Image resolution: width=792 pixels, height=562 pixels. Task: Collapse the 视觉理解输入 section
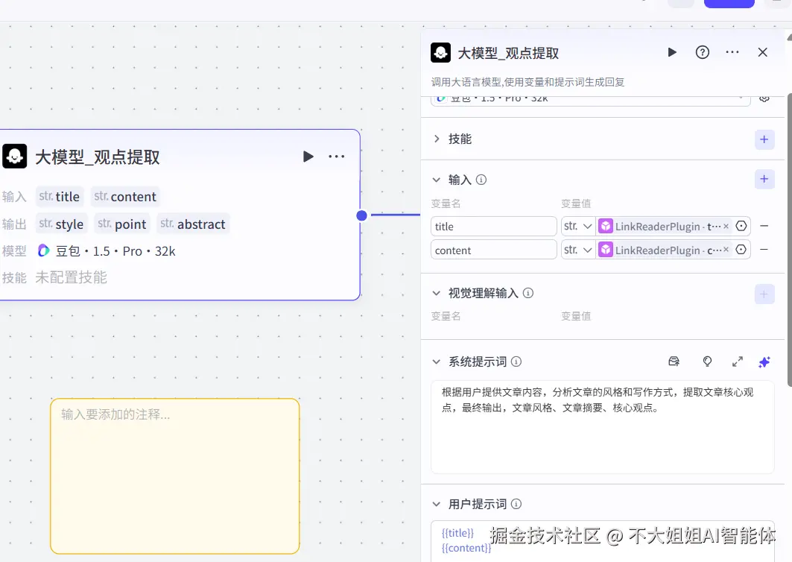pyautogui.click(x=436, y=293)
